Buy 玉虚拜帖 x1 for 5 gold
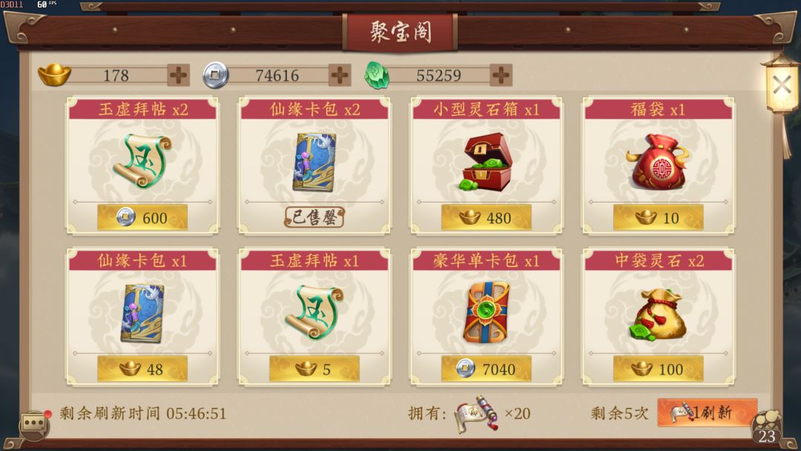 pos(314,369)
